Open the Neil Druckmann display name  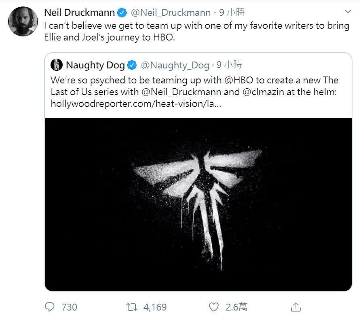79,13
